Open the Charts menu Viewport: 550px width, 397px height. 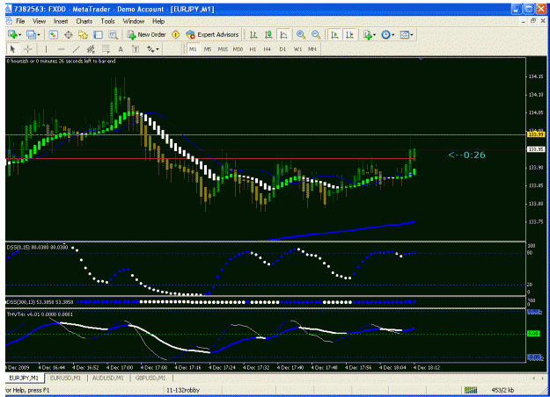pyautogui.click(x=84, y=21)
